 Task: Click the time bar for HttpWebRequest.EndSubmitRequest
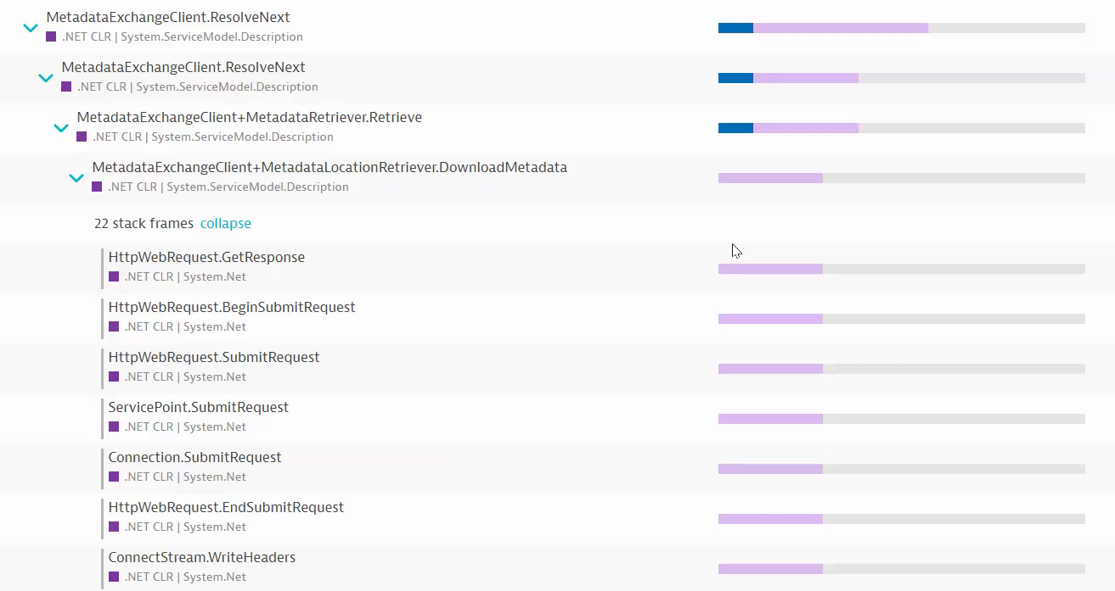901,519
